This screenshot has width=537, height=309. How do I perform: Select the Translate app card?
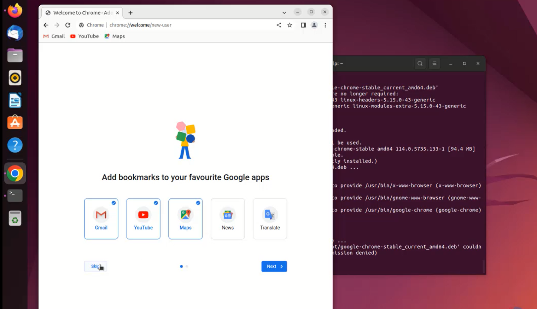coord(270,219)
